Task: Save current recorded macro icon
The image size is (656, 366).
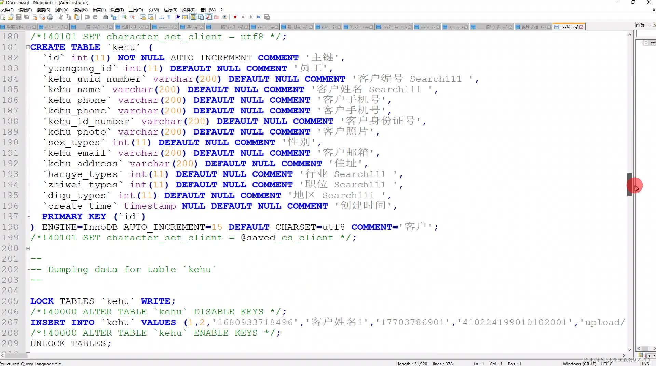Action: click(x=267, y=17)
